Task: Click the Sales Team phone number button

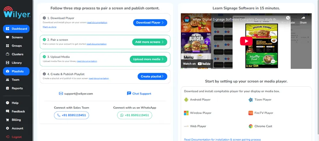Action: pyautogui.click(x=71, y=115)
